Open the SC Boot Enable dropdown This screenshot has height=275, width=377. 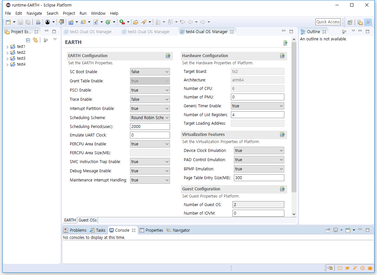[x=150, y=72]
